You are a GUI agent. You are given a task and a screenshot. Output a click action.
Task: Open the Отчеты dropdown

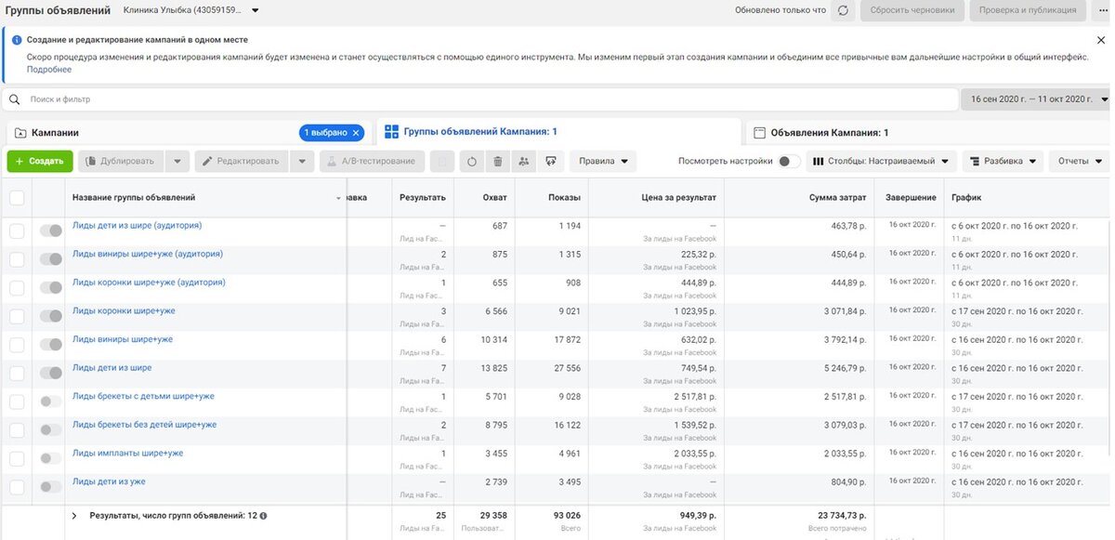[1079, 161]
